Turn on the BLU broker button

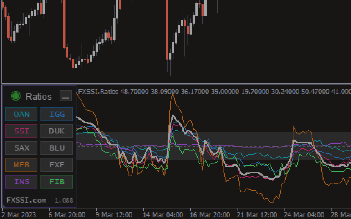coord(57,148)
